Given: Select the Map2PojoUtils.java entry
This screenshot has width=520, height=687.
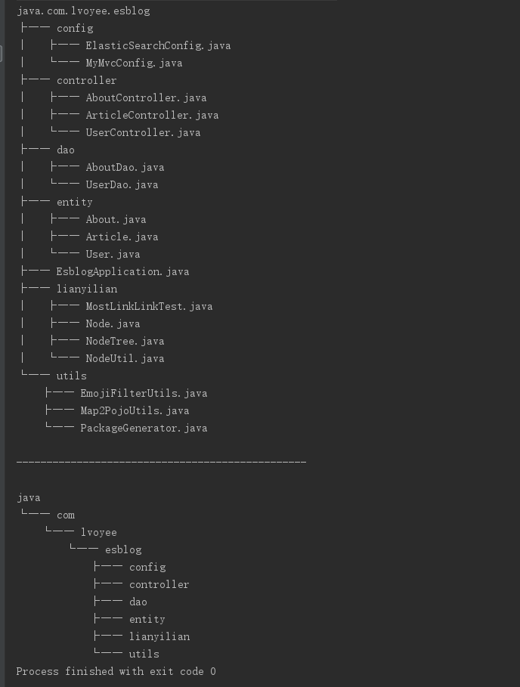Looking at the screenshot, I should tap(135, 410).
